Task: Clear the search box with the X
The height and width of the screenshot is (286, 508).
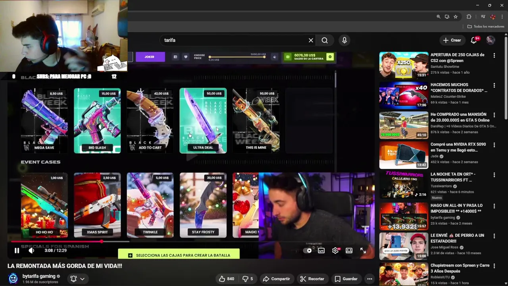Action: [311, 40]
